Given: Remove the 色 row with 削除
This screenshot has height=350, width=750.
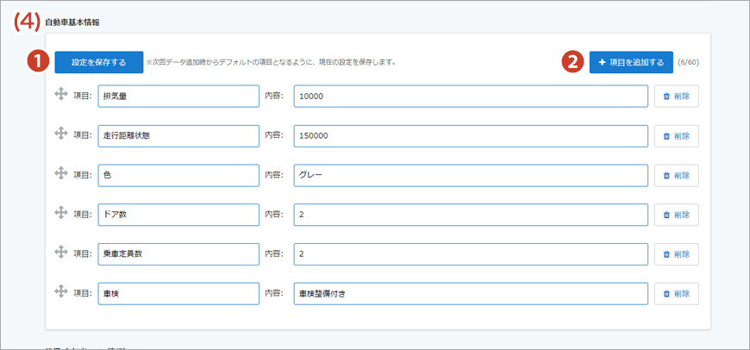Looking at the screenshot, I should pos(676,175).
